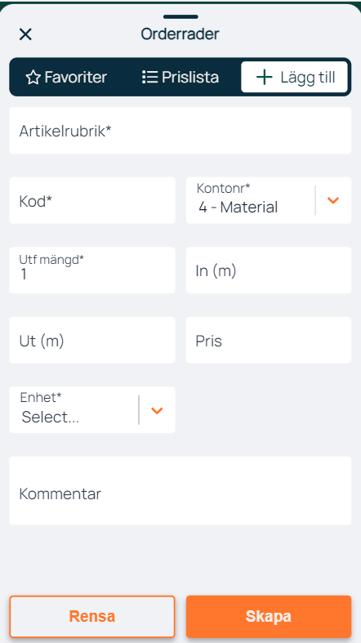This screenshot has height=643, width=361.
Task: Click the Ut (m) field
Action: 92,340
